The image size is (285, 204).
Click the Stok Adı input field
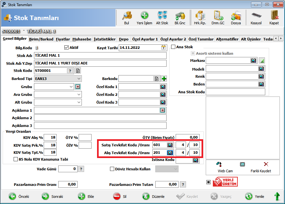click(100, 55)
